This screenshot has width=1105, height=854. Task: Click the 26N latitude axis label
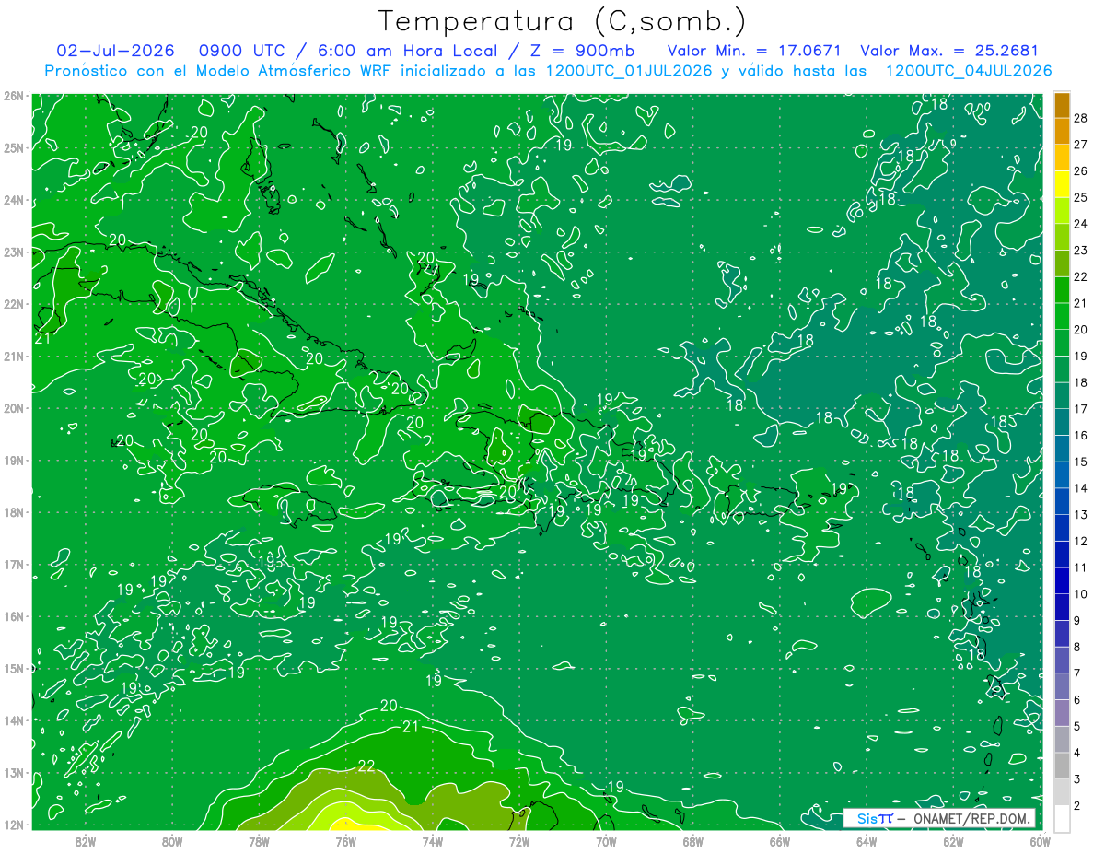pyautogui.click(x=14, y=95)
